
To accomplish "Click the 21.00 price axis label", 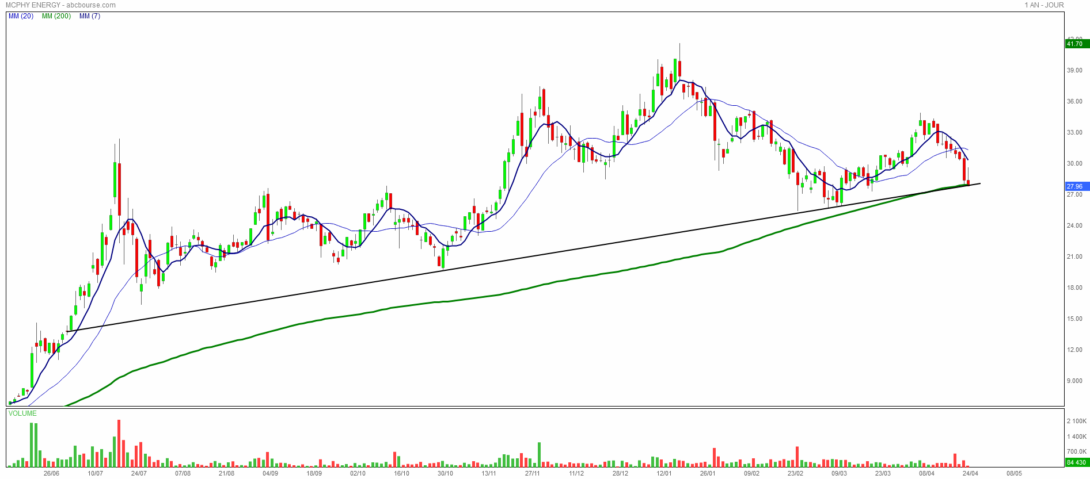I will (1074, 257).
